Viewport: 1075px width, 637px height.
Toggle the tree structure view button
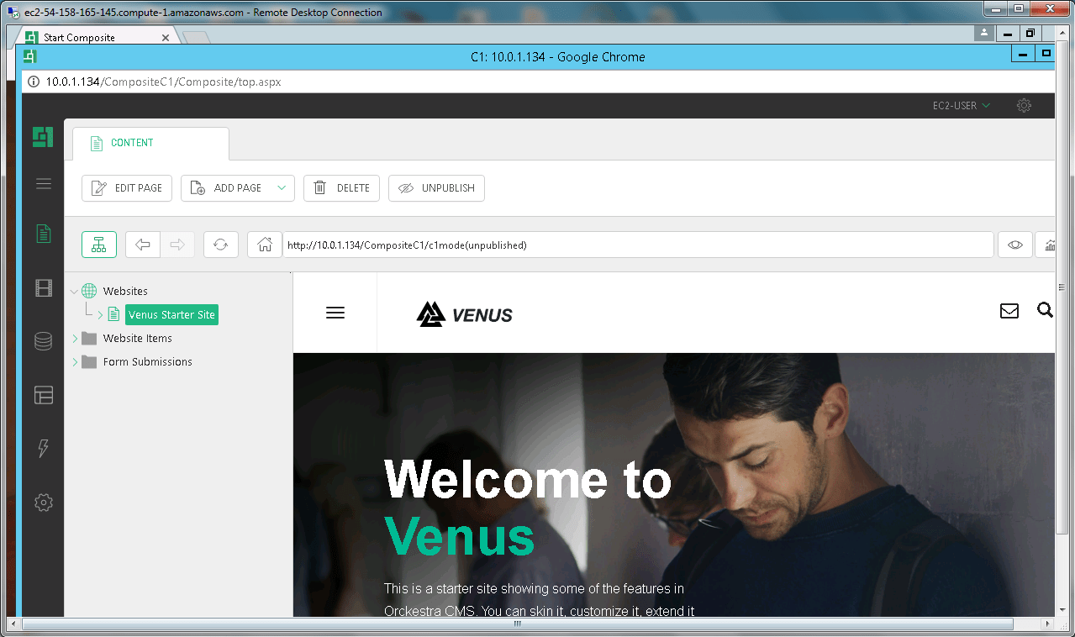(99, 245)
